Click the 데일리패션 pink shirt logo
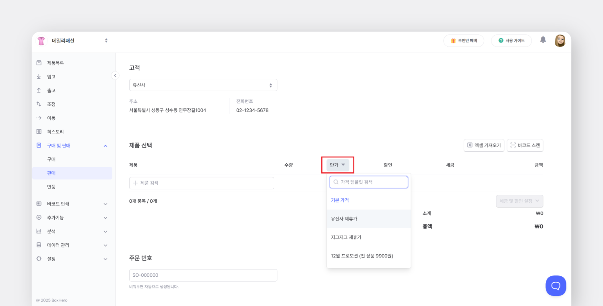This screenshot has width=603, height=306. pos(41,40)
